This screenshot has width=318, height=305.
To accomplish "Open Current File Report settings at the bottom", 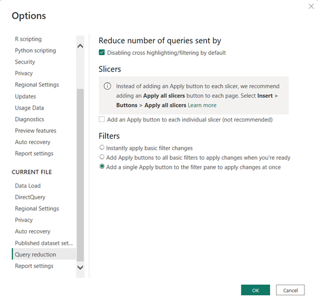I will (x=34, y=266).
